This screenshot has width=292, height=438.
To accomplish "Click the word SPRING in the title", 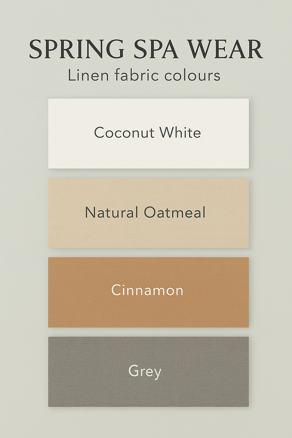I will tap(76, 49).
